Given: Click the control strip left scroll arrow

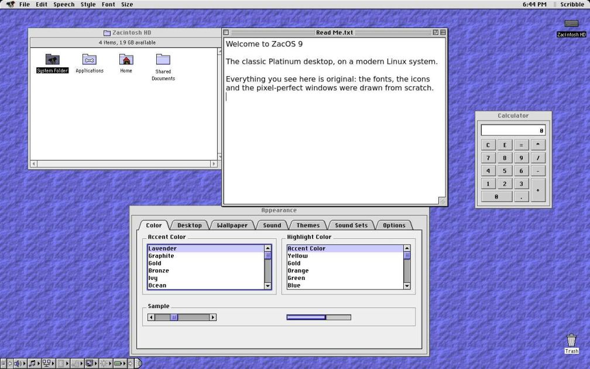Looking at the screenshot, I should click(10, 363).
